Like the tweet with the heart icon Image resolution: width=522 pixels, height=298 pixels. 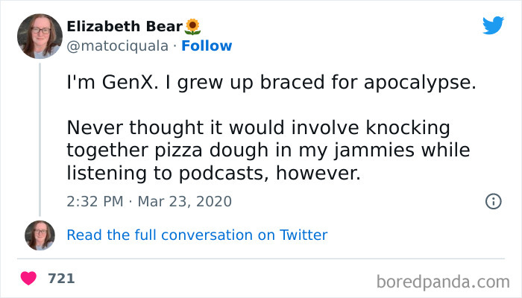click(x=28, y=279)
